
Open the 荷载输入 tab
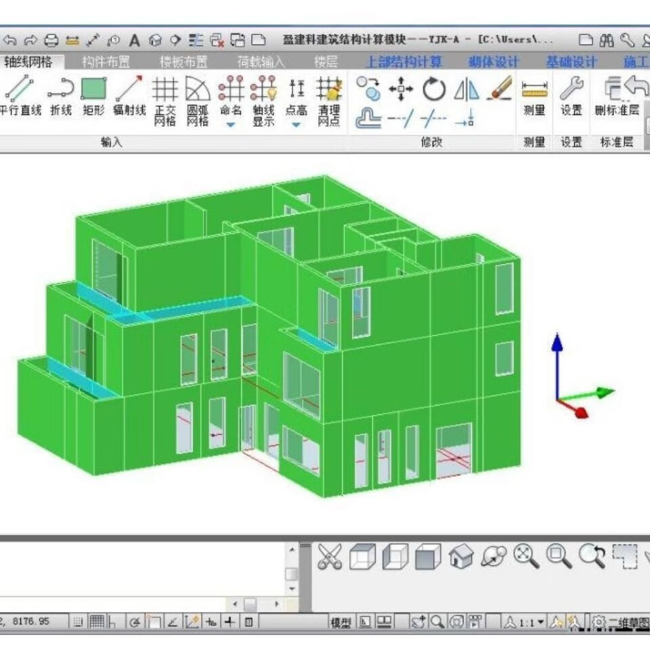261,62
